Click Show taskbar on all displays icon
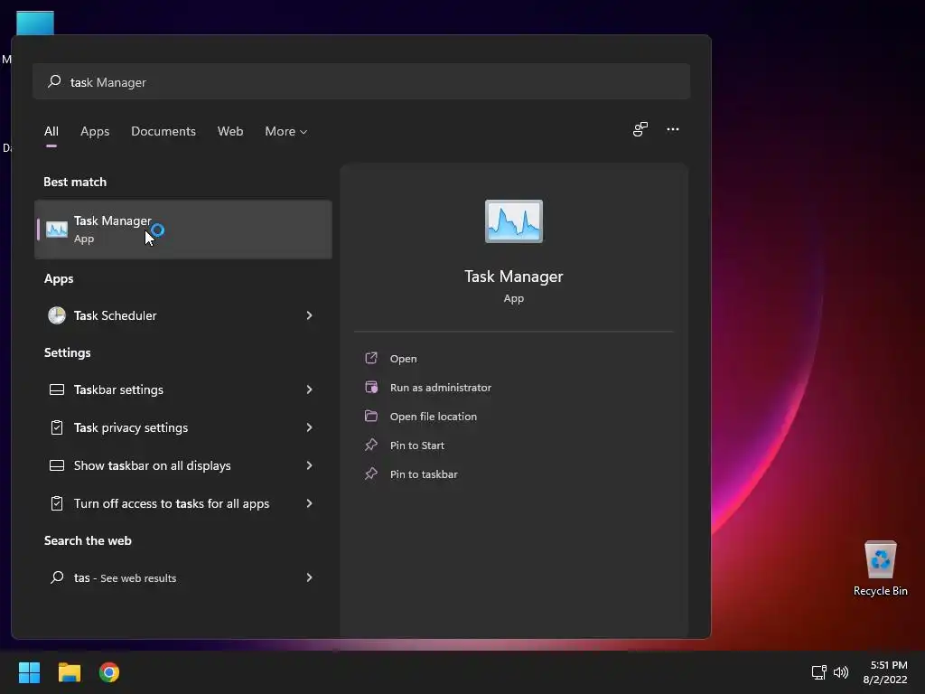 pyautogui.click(x=57, y=465)
